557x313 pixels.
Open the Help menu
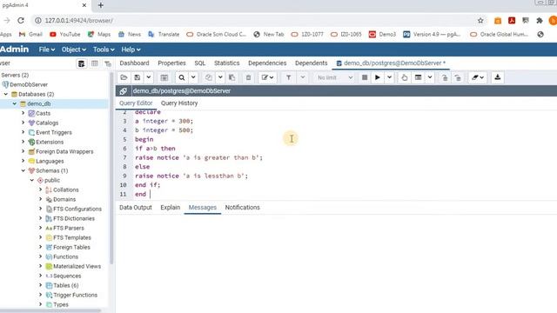point(131,50)
